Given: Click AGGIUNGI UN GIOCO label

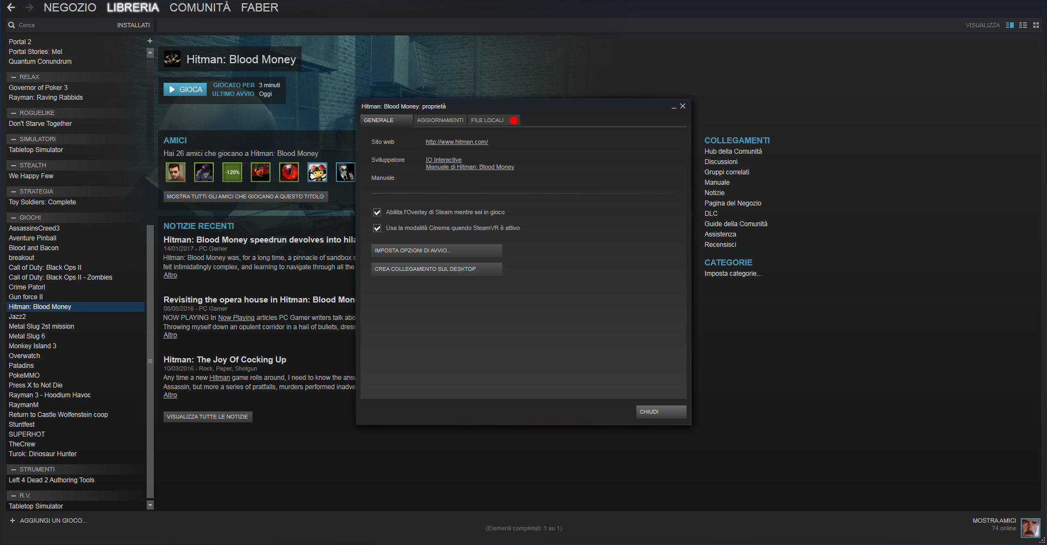Looking at the screenshot, I should (x=53, y=520).
